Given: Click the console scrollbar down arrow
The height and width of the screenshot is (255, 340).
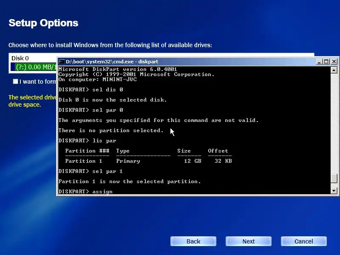Looking at the screenshot, I should click(334, 190).
